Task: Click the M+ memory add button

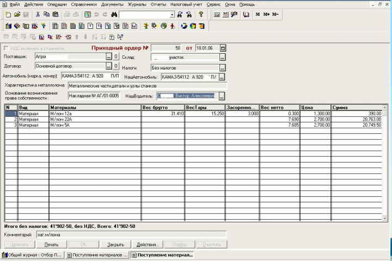Action: 266,15
